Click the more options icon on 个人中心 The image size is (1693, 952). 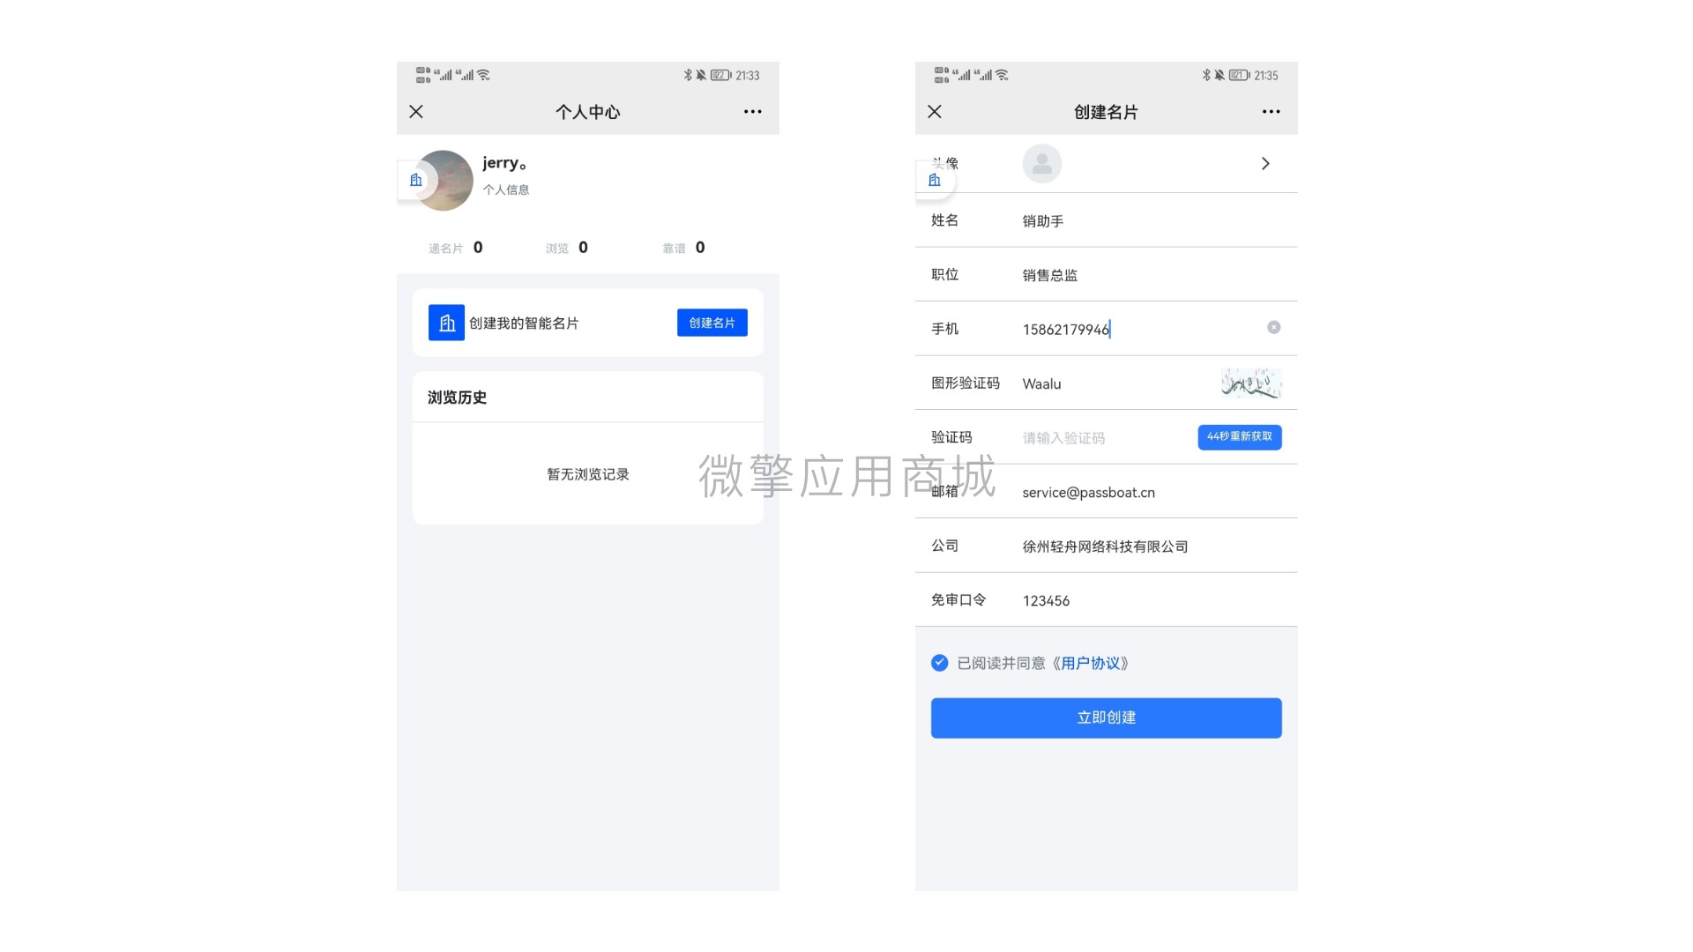[x=754, y=110]
